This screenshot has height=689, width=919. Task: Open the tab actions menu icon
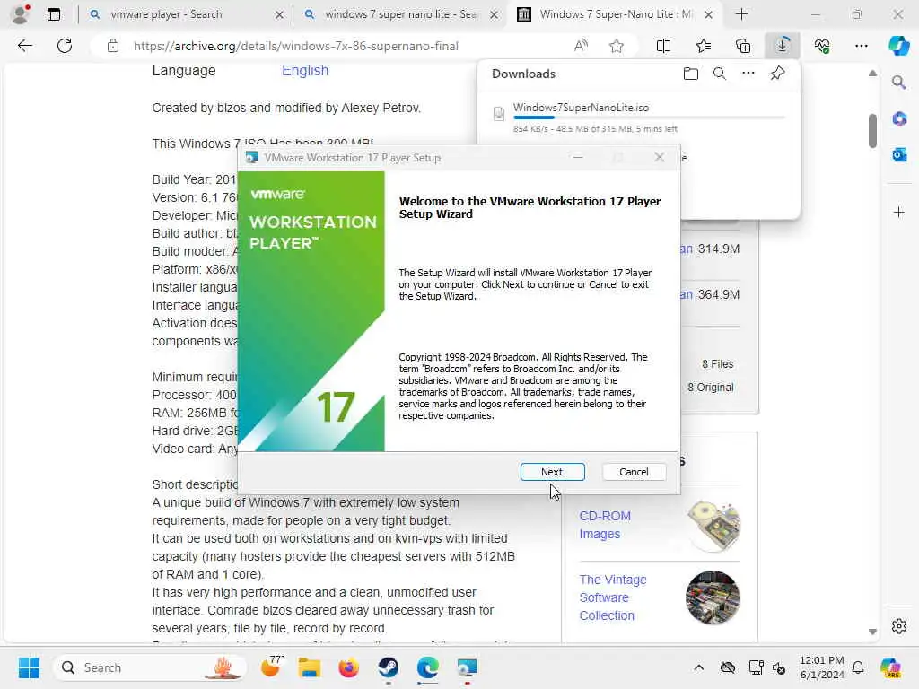pos(53,14)
